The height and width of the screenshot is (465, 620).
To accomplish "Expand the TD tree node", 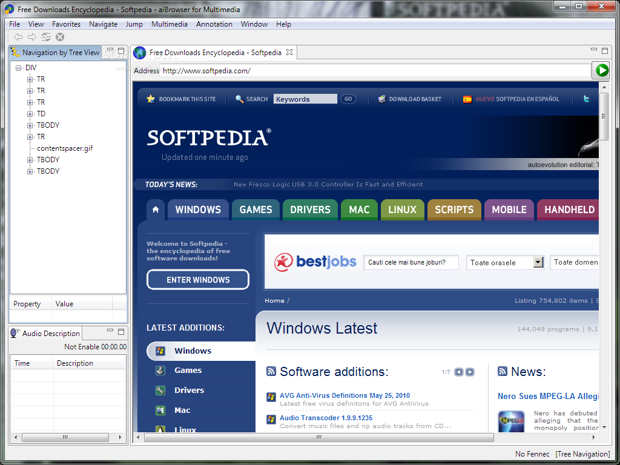I will [30, 114].
